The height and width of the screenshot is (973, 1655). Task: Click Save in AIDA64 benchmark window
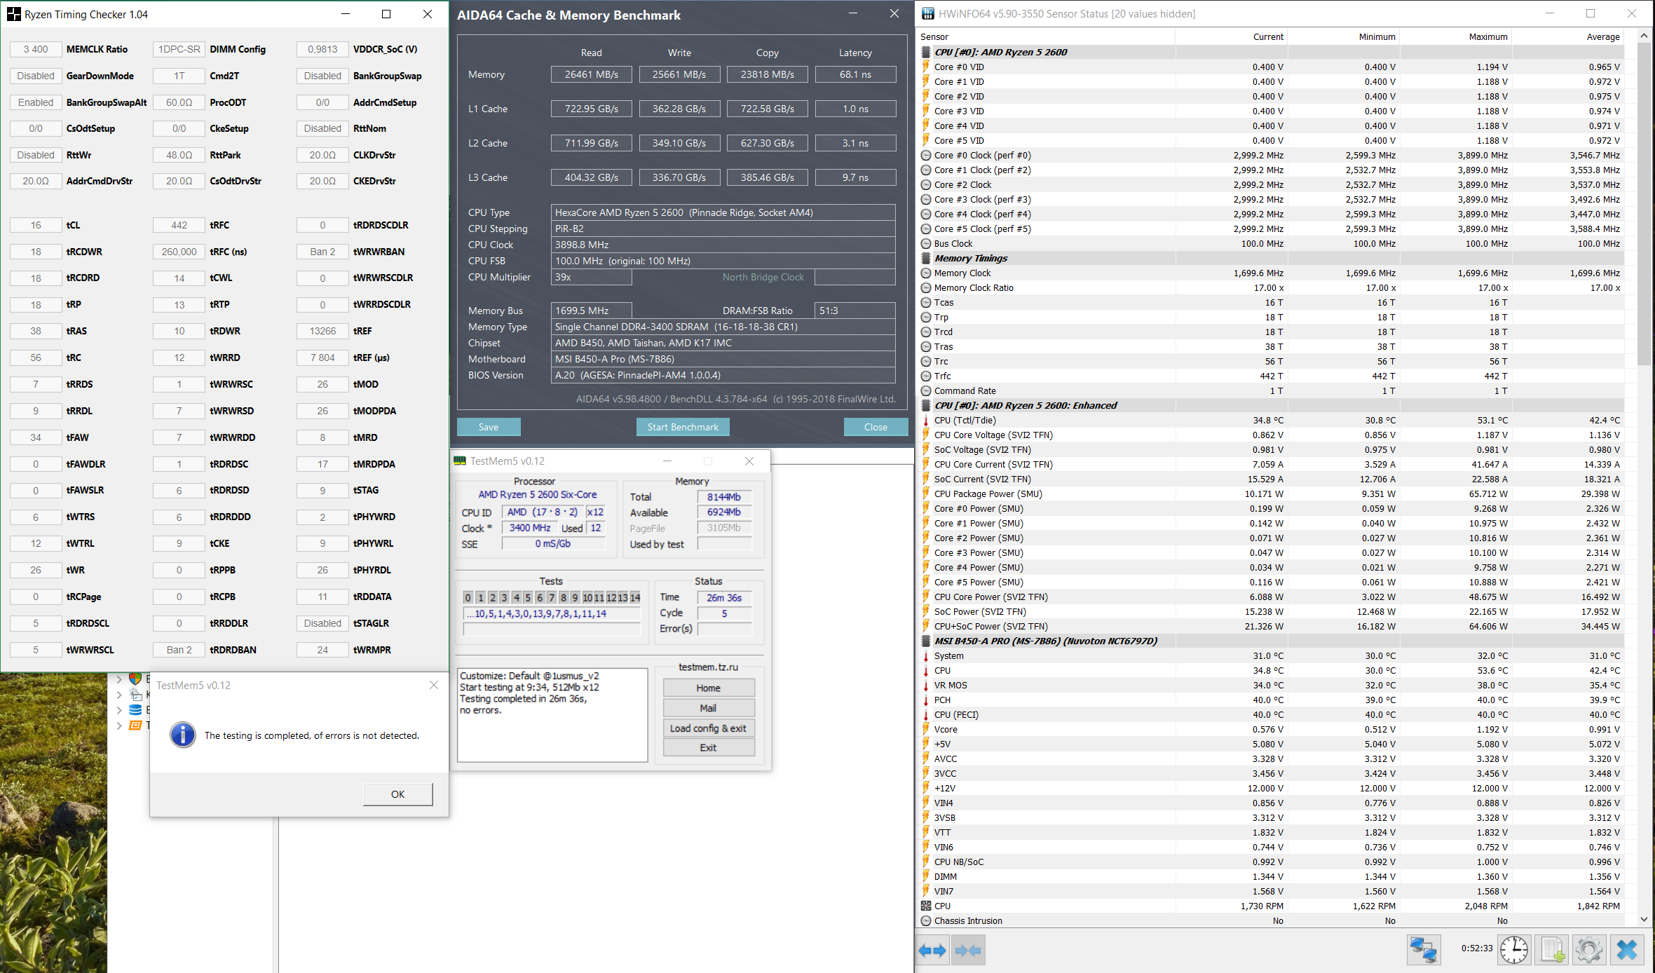[489, 427]
